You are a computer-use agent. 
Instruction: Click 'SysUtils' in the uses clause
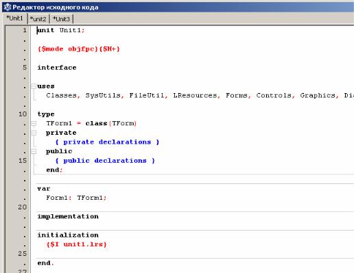click(x=103, y=95)
